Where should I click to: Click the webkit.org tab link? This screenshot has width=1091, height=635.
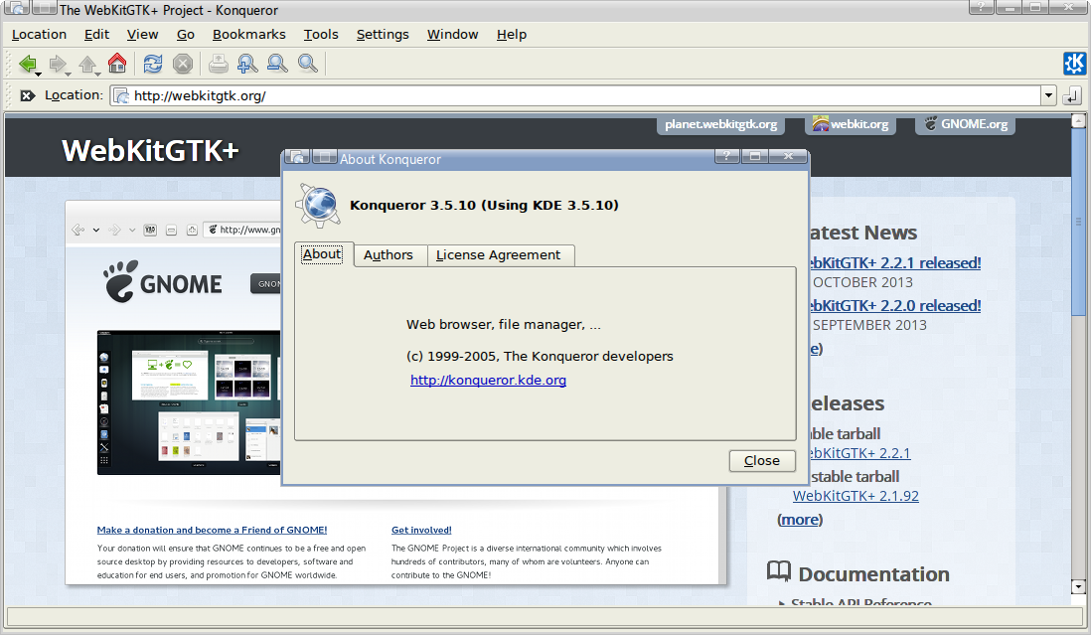[851, 124]
